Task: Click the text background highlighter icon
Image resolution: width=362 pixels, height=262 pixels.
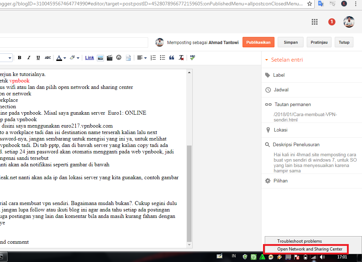Action: [72, 57]
